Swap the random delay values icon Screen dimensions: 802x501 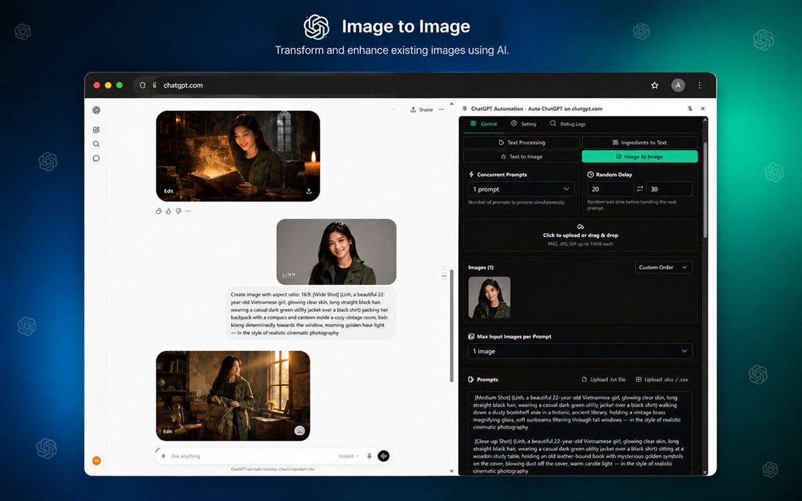[x=640, y=189]
